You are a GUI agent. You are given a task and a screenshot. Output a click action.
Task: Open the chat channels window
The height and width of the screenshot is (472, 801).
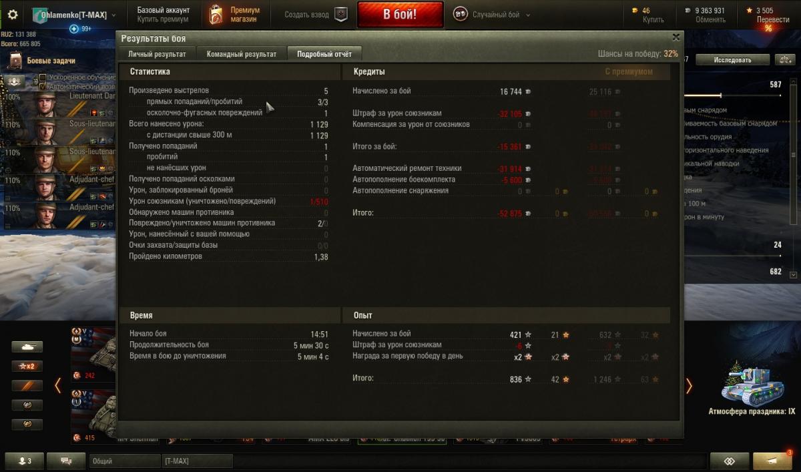(x=67, y=461)
